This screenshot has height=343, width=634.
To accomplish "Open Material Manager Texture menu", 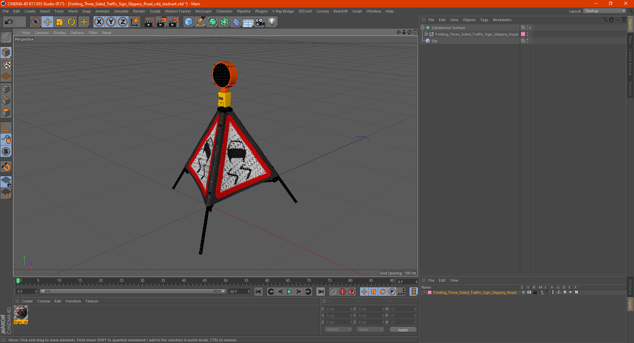I will 91,301.
